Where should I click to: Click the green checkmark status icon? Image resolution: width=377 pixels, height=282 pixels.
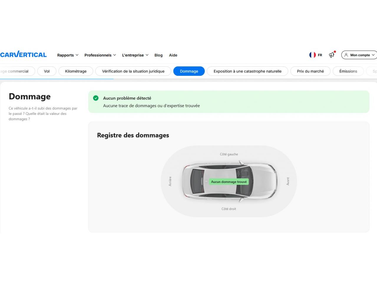(96, 98)
